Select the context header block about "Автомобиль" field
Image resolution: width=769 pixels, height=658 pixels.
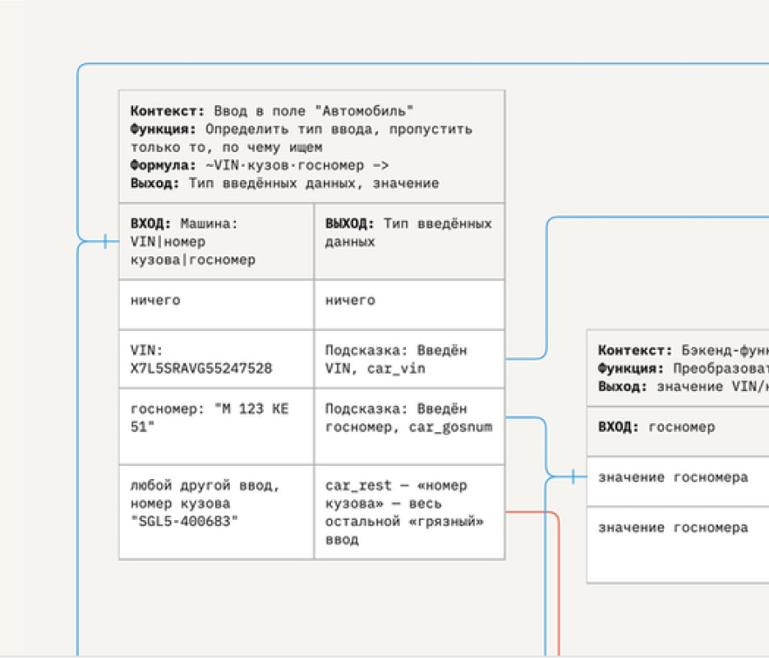coord(311,146)
